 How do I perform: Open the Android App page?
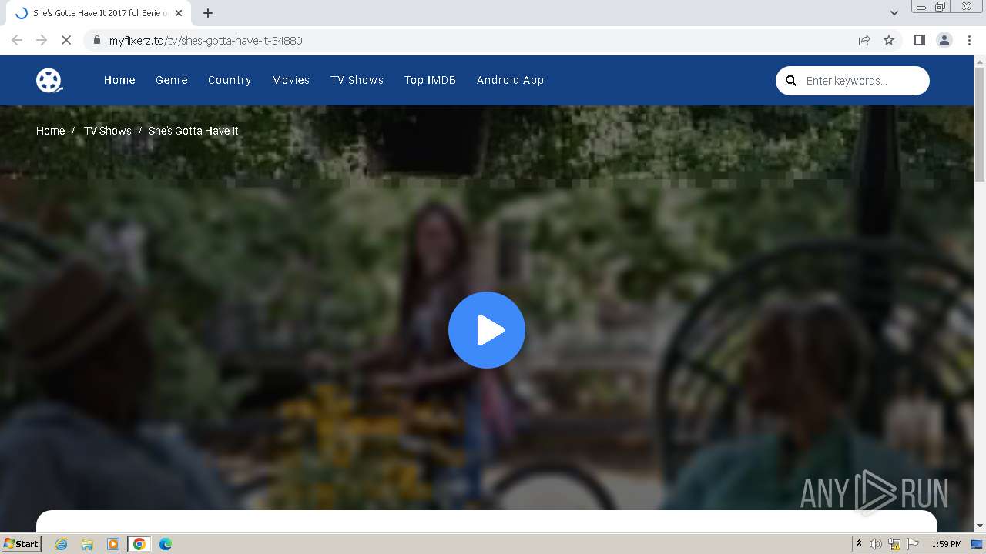(x=510, y=80)
